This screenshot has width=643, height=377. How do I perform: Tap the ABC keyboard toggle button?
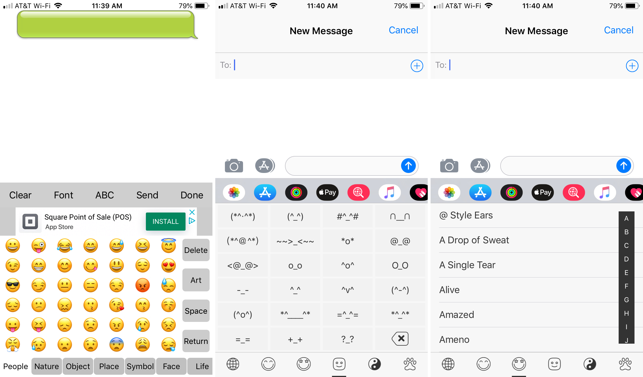[x=104, y=194]
